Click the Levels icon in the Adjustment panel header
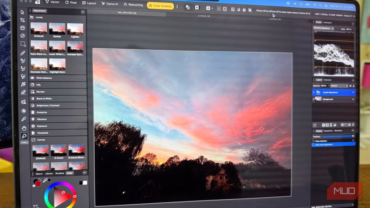 [x=33, y=17]
